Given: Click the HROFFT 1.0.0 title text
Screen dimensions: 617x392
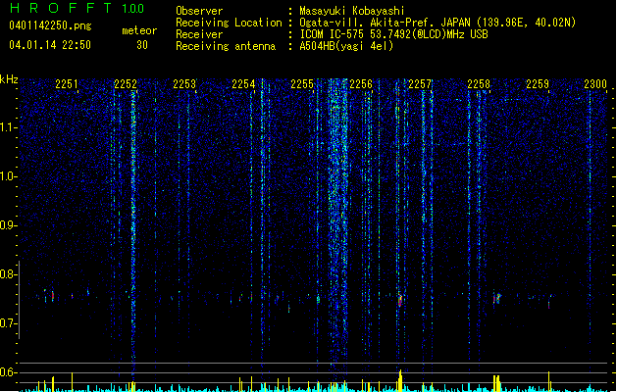Looking at the screenshot, I should click(x=77, y=8).
